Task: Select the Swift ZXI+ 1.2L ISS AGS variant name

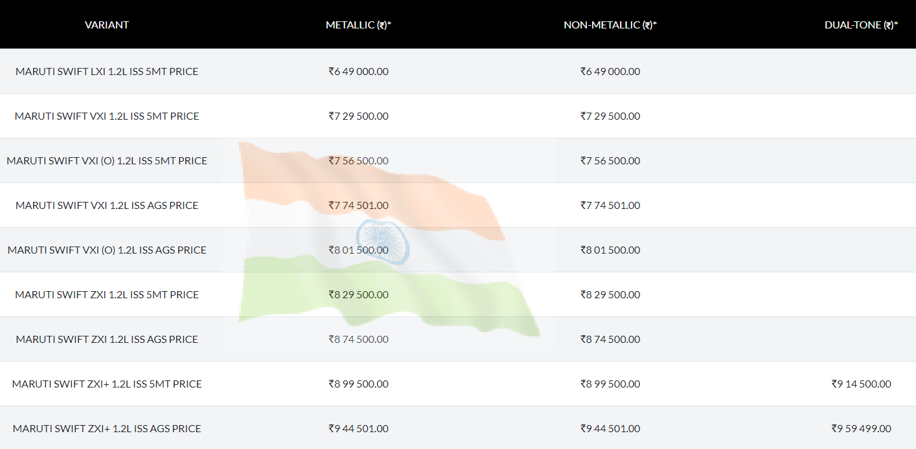Action: point(107,428)
